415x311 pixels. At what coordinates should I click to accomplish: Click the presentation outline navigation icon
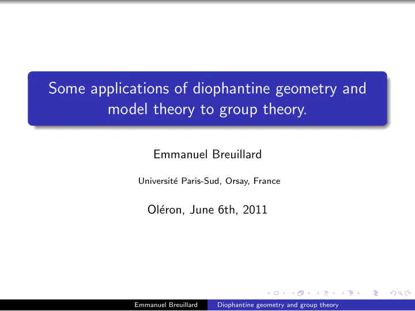(376, 293)
